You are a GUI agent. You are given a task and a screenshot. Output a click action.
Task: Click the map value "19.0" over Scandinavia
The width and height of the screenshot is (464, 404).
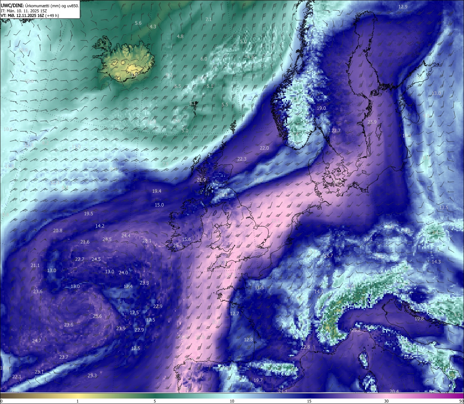click(x=322, y=108)
